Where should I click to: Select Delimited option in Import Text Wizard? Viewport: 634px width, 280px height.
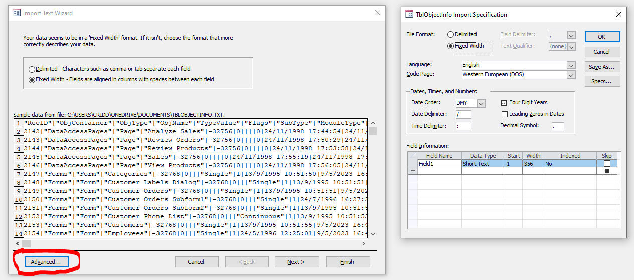[32, 69]
